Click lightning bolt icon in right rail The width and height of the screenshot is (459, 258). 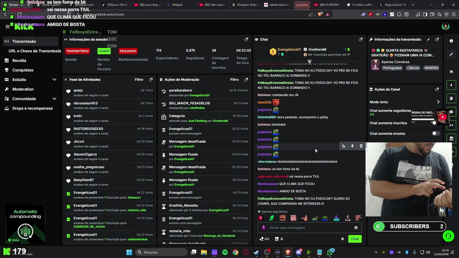[451, 85]
